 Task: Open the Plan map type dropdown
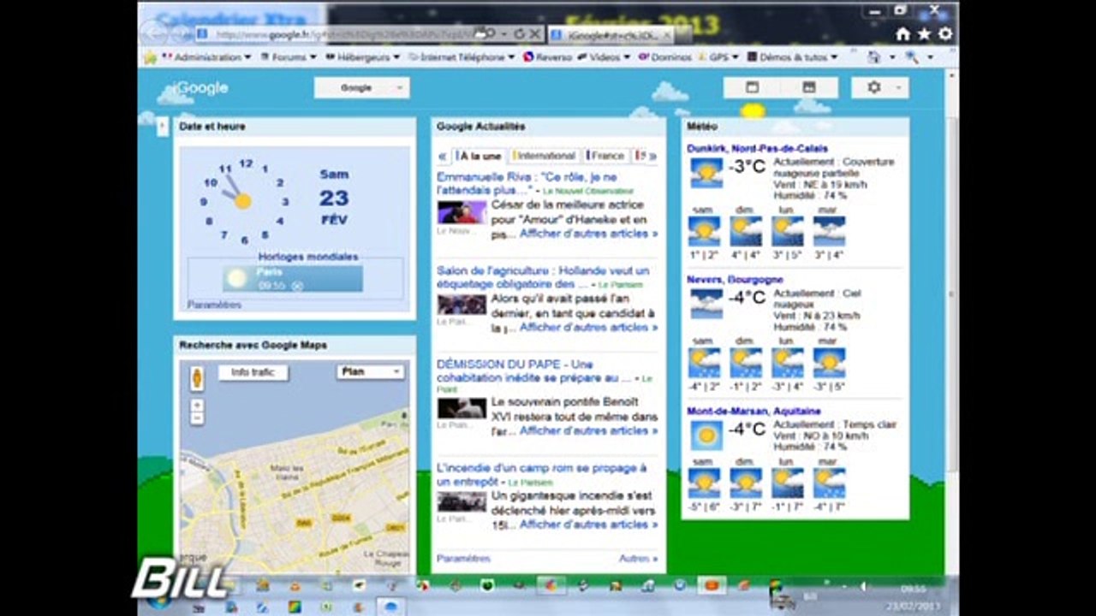371,371
